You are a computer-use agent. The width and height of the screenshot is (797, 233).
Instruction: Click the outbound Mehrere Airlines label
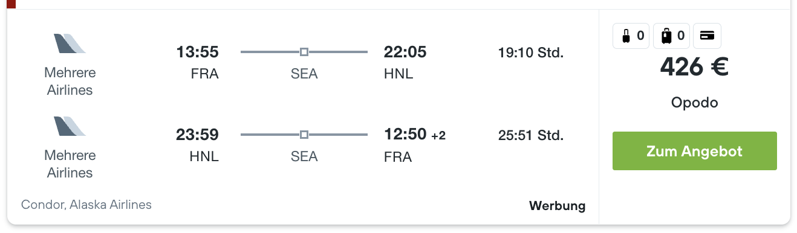pos(70,81)
